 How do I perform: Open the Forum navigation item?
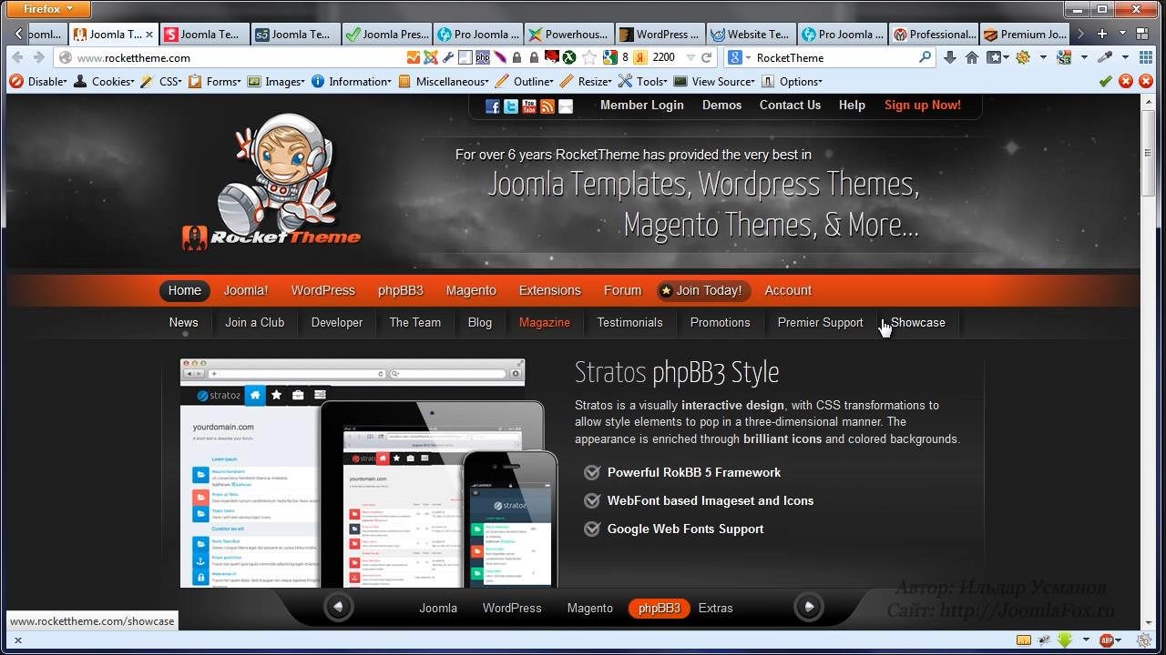[x=622, y=291]
